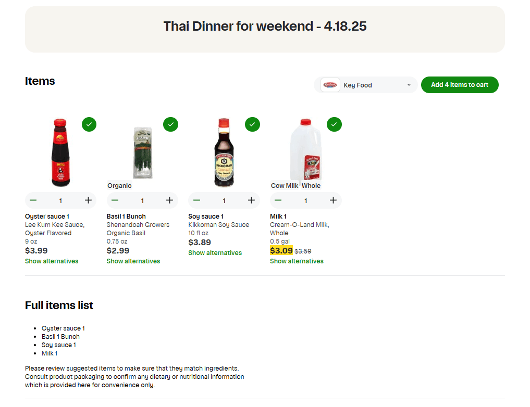Viewport: 530px width, 407px height.
Task: Decrease Soy sauce quantity with minus icon
Action: [x=196, y=200]
